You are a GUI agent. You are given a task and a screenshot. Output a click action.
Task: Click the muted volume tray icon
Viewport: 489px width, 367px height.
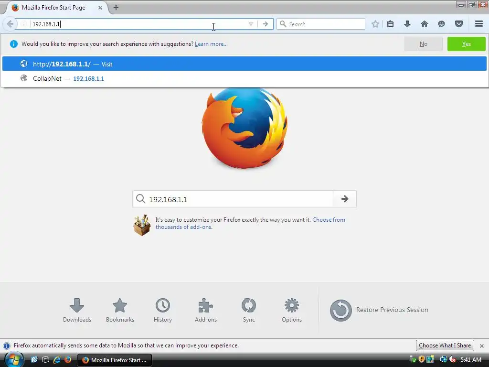[x=452, y=360]
